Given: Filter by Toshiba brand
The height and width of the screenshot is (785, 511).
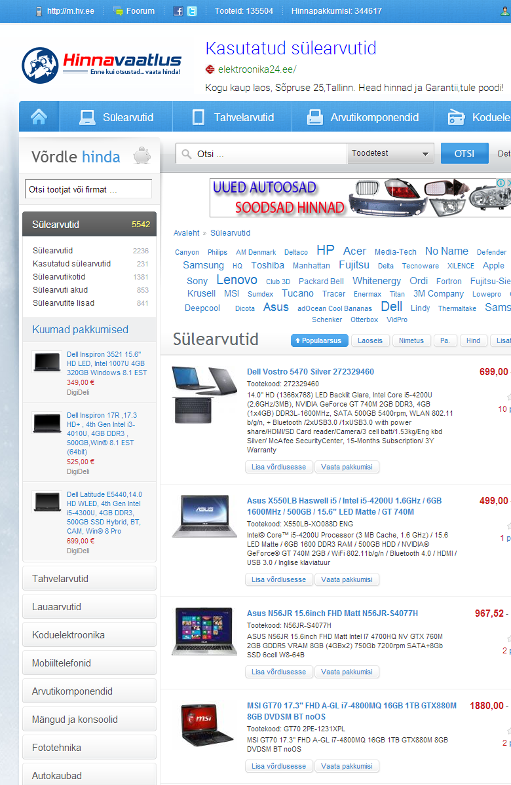Looking at the screenshot, I should 267,265.
